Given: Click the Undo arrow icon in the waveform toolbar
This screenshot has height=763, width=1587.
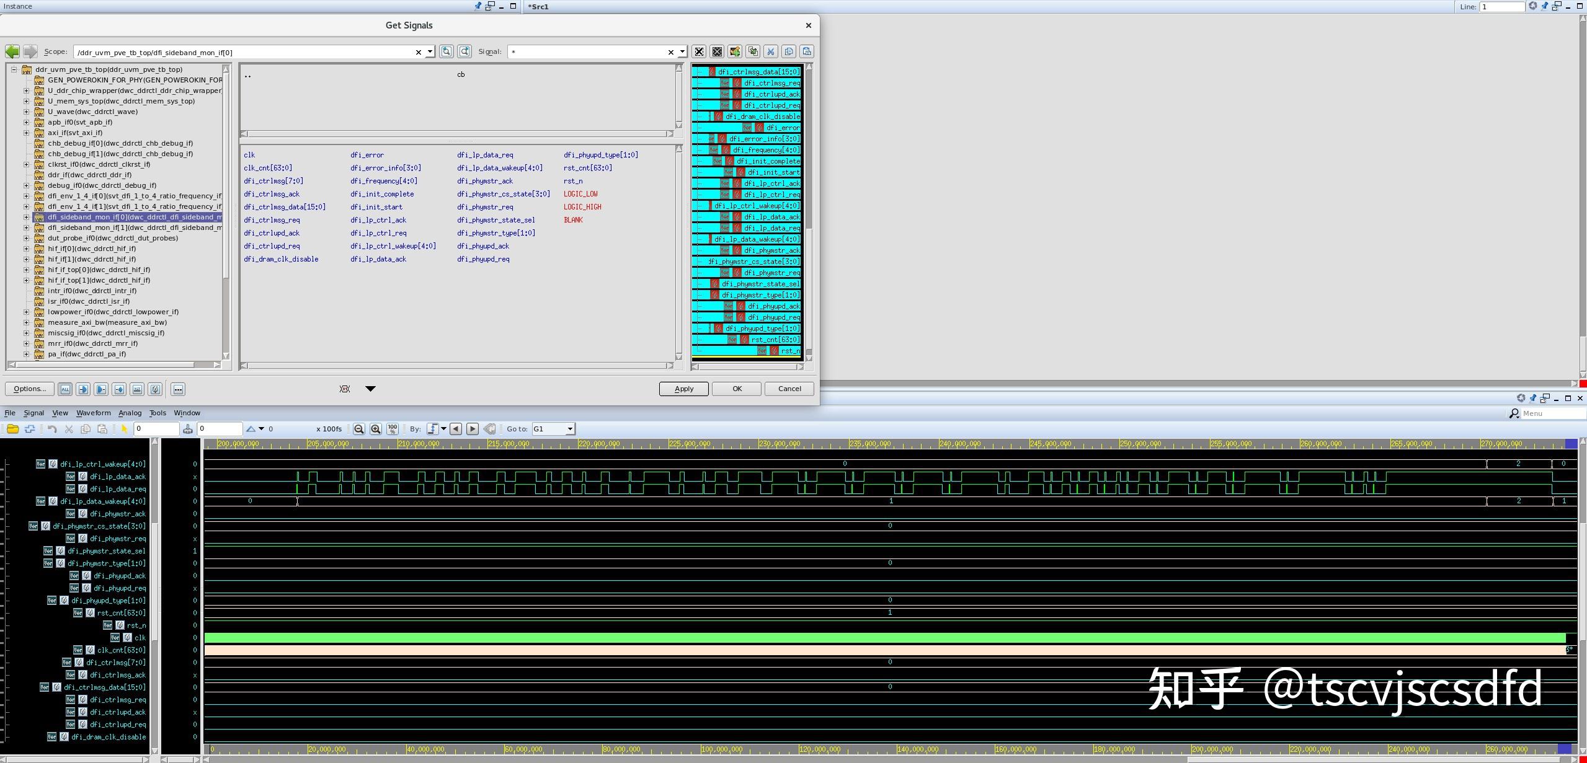Looking at the screenshot, I should point(51,428).
